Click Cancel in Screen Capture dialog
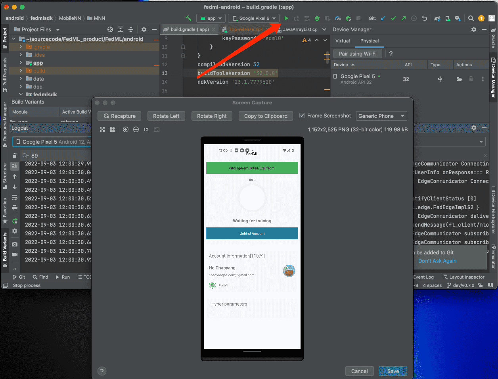498x379 pixels. (359, 371)
